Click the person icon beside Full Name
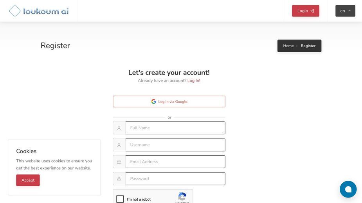Screen dimensions: 362x203 tap(119, 128)
